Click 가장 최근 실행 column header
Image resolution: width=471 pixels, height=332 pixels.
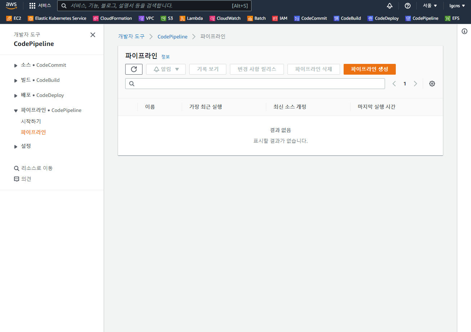coord(206,107)
